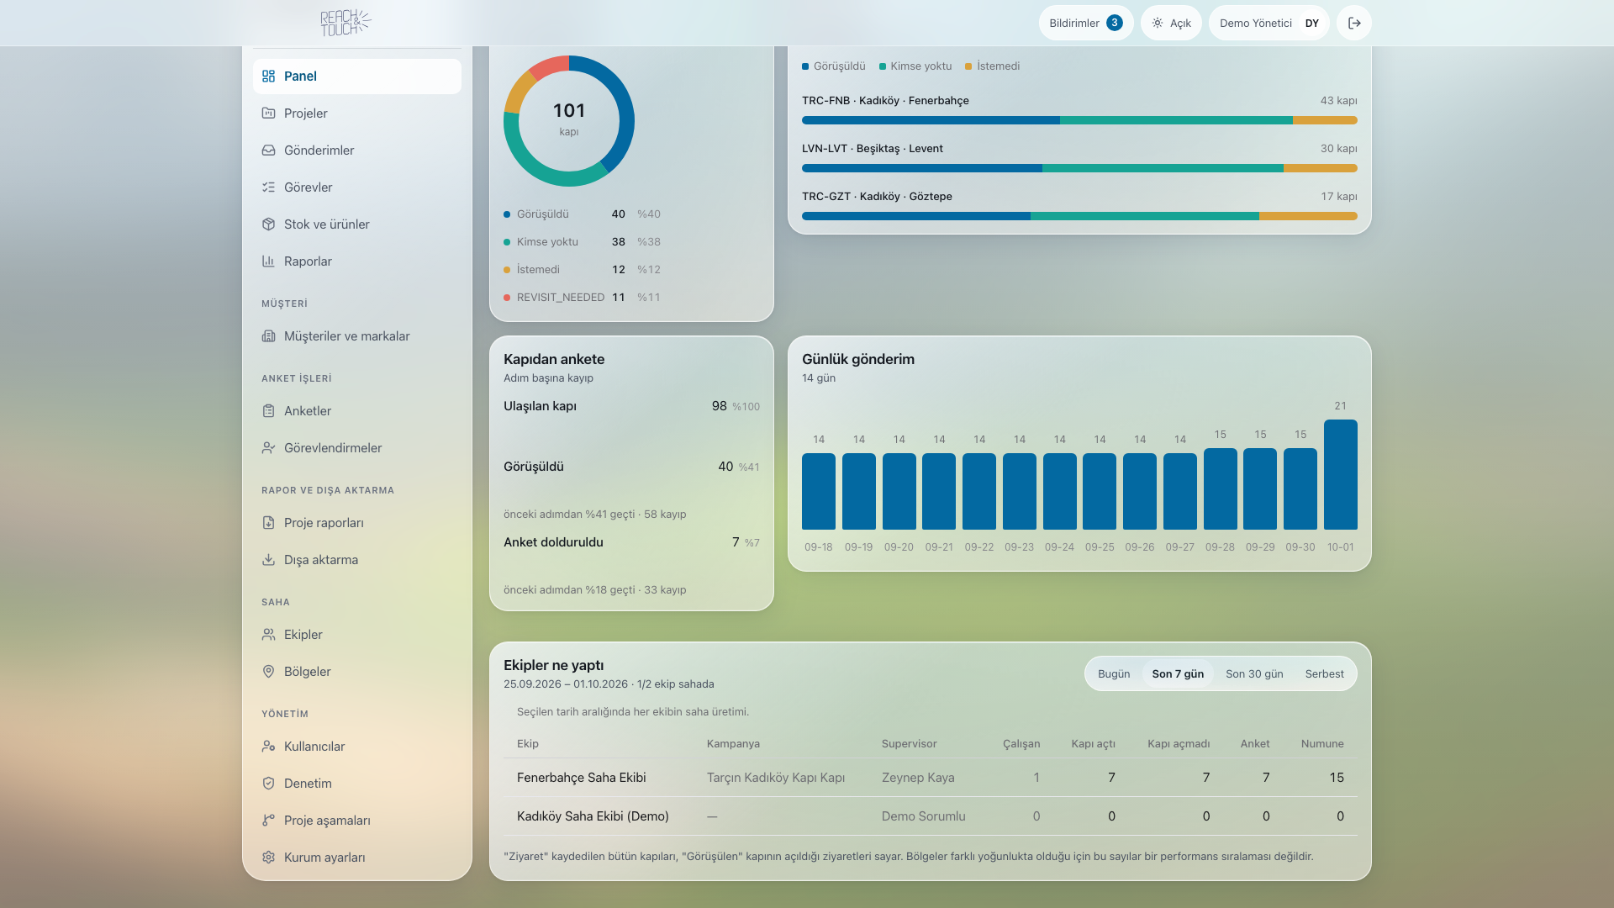
Task: Click the Görevler checklist icon
Action: coord(268,187)
